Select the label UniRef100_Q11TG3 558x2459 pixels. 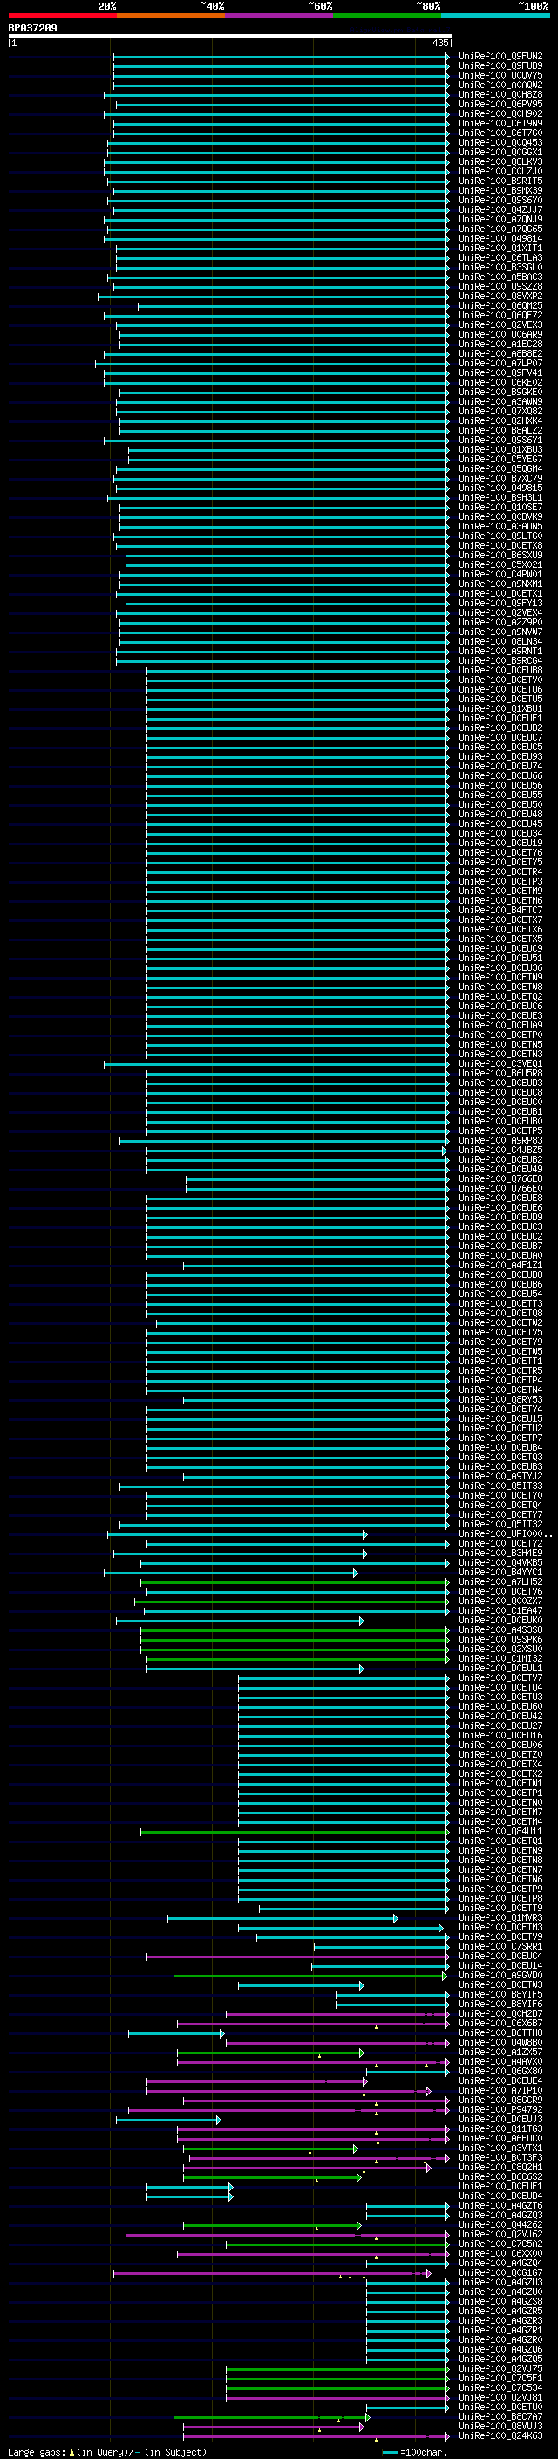click(500, 2128)
